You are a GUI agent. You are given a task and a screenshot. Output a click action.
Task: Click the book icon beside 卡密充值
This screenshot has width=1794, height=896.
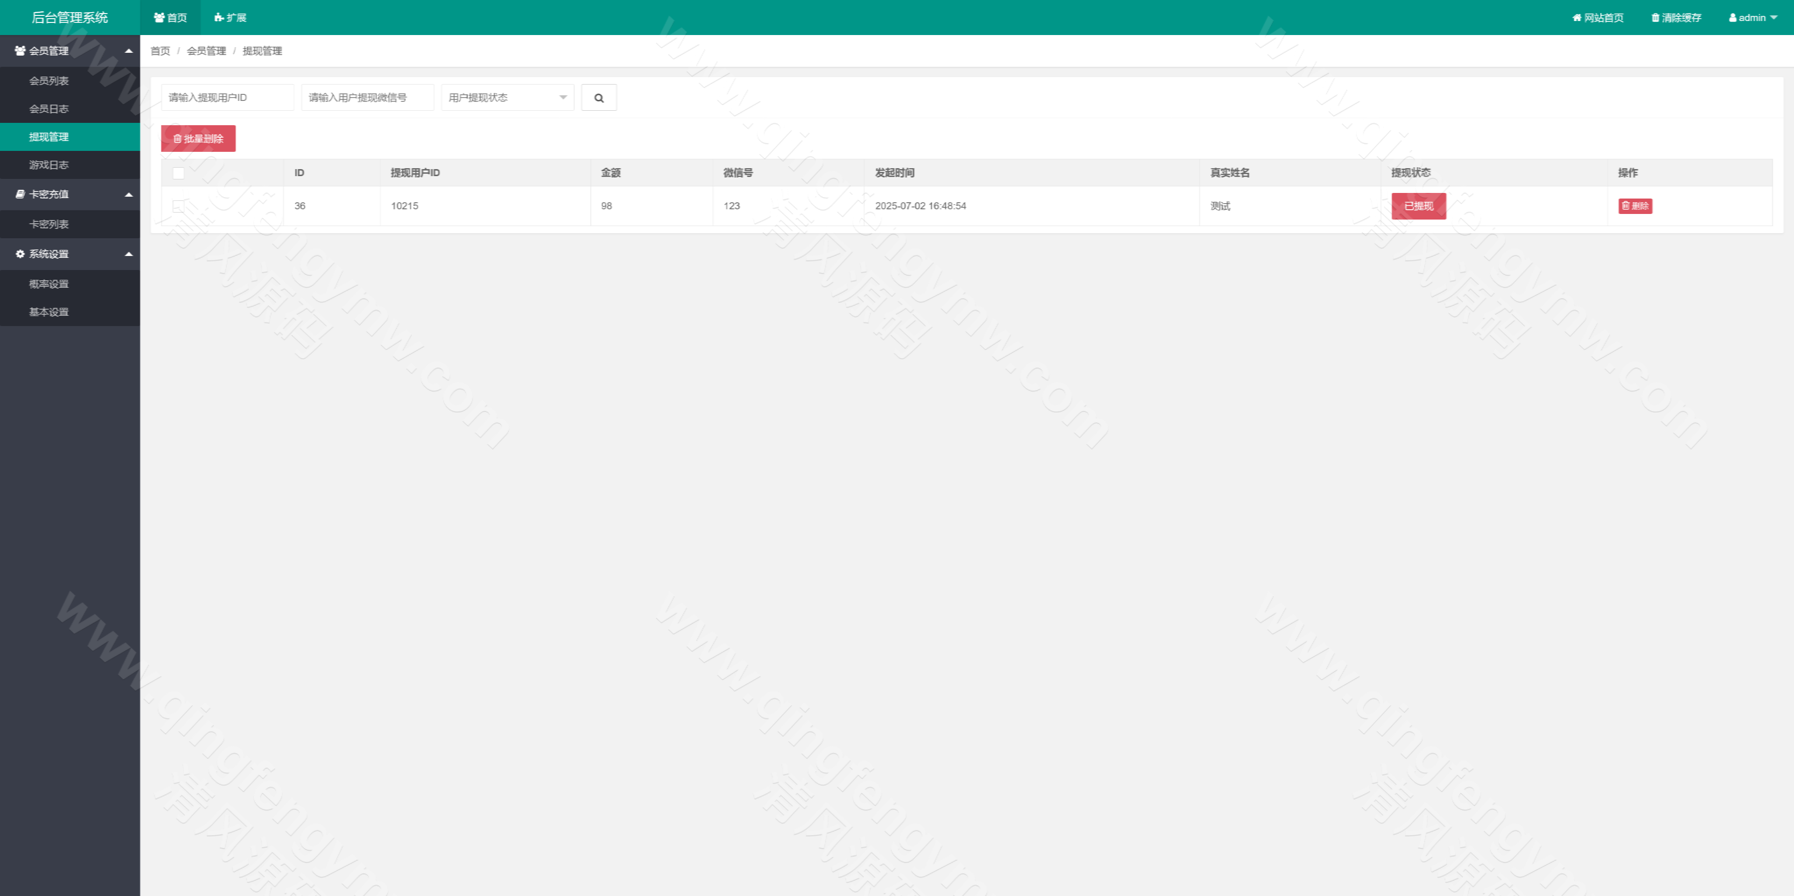(x=20, y=194)
